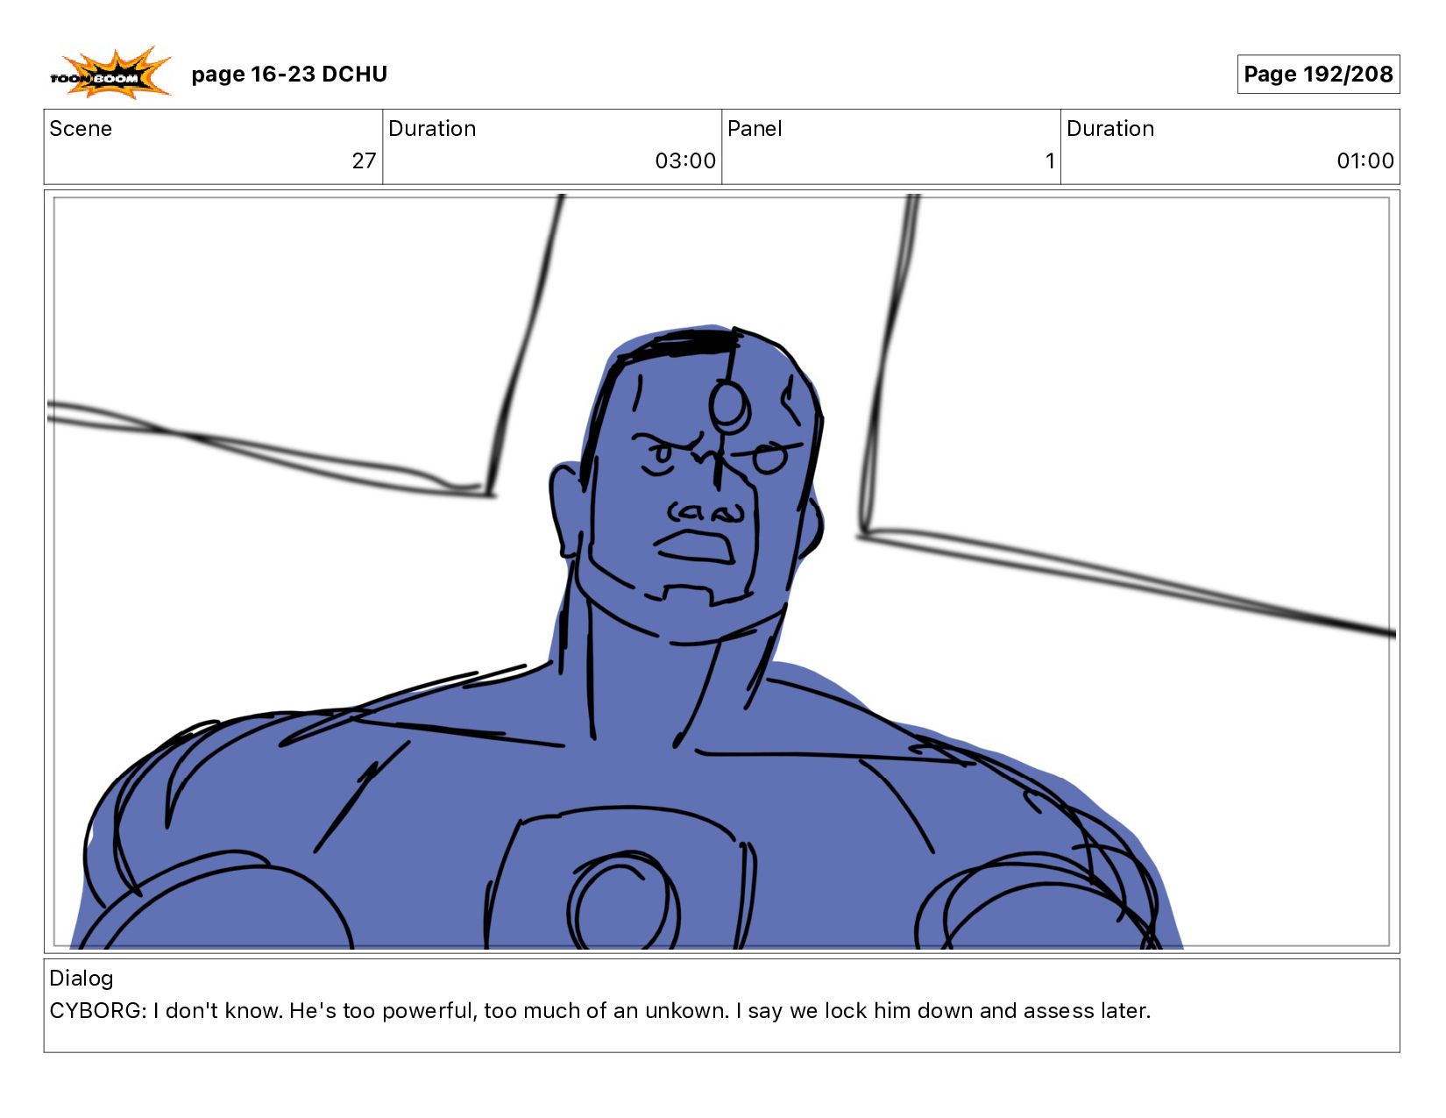Select the Cyborg storyboard panel drawing

tap(721, 572)
